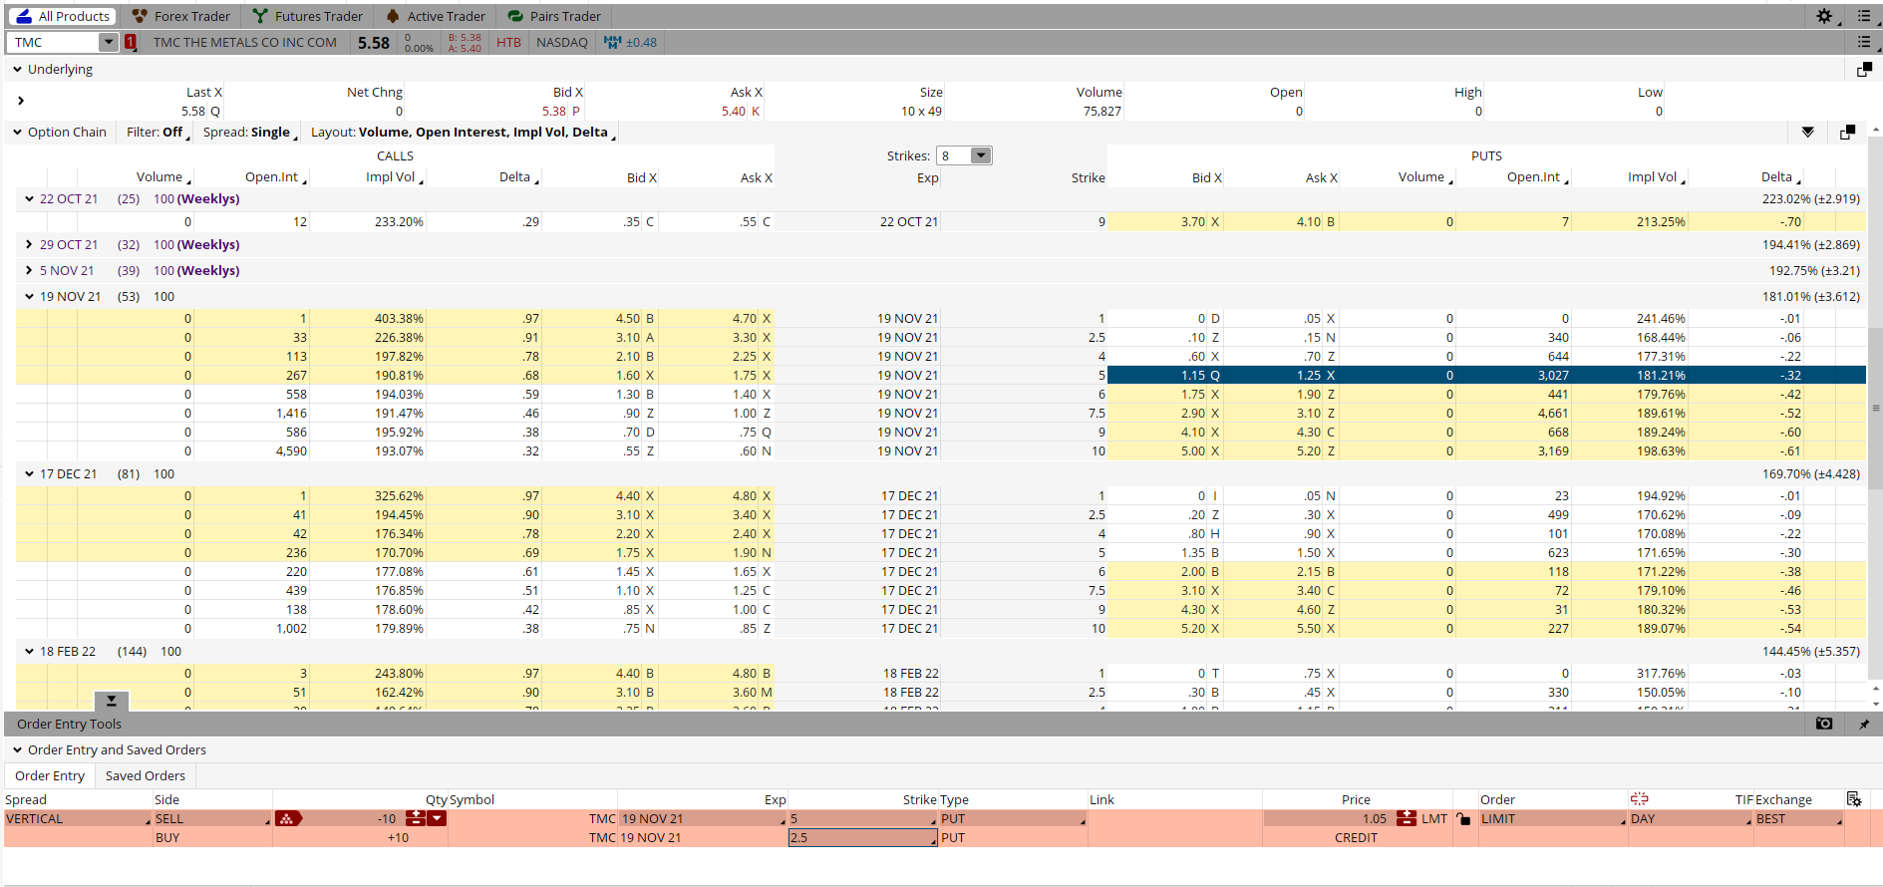Viewport: 1883px width, 887px height.
Task: Collapse the 19 NOV 21 expiration group
Action: pyautogui.click(x=30, y=296)
